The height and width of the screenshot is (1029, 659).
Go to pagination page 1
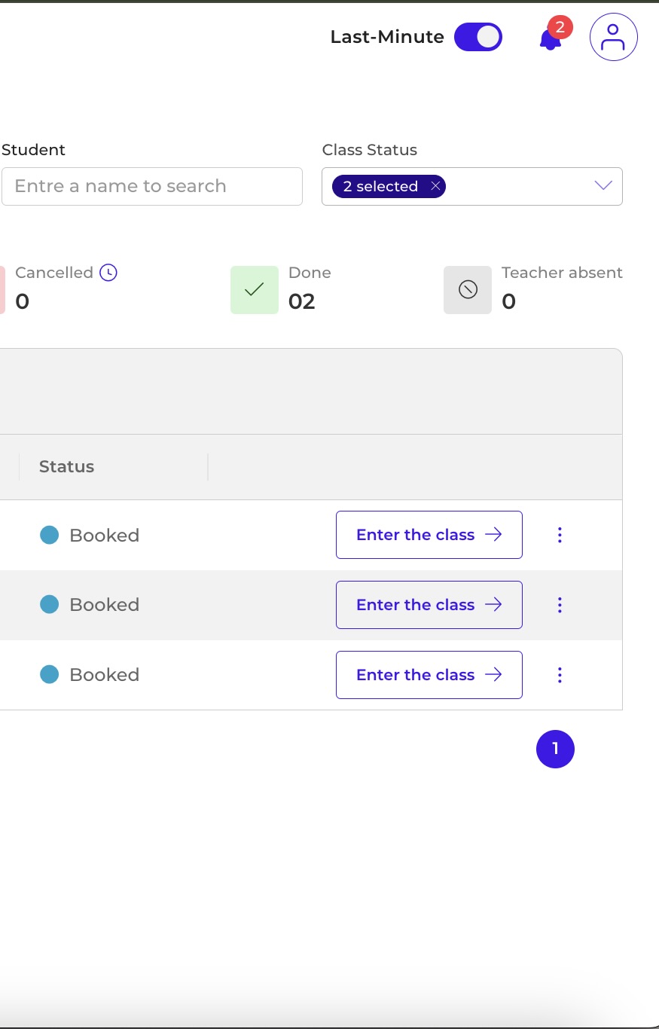(555, 749)
